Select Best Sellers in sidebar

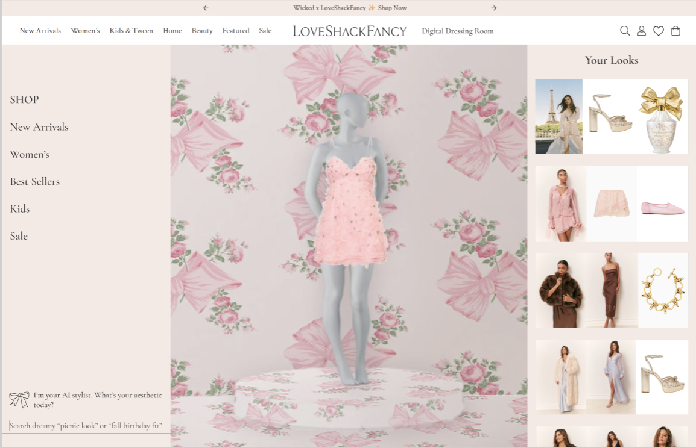point(34,182)
